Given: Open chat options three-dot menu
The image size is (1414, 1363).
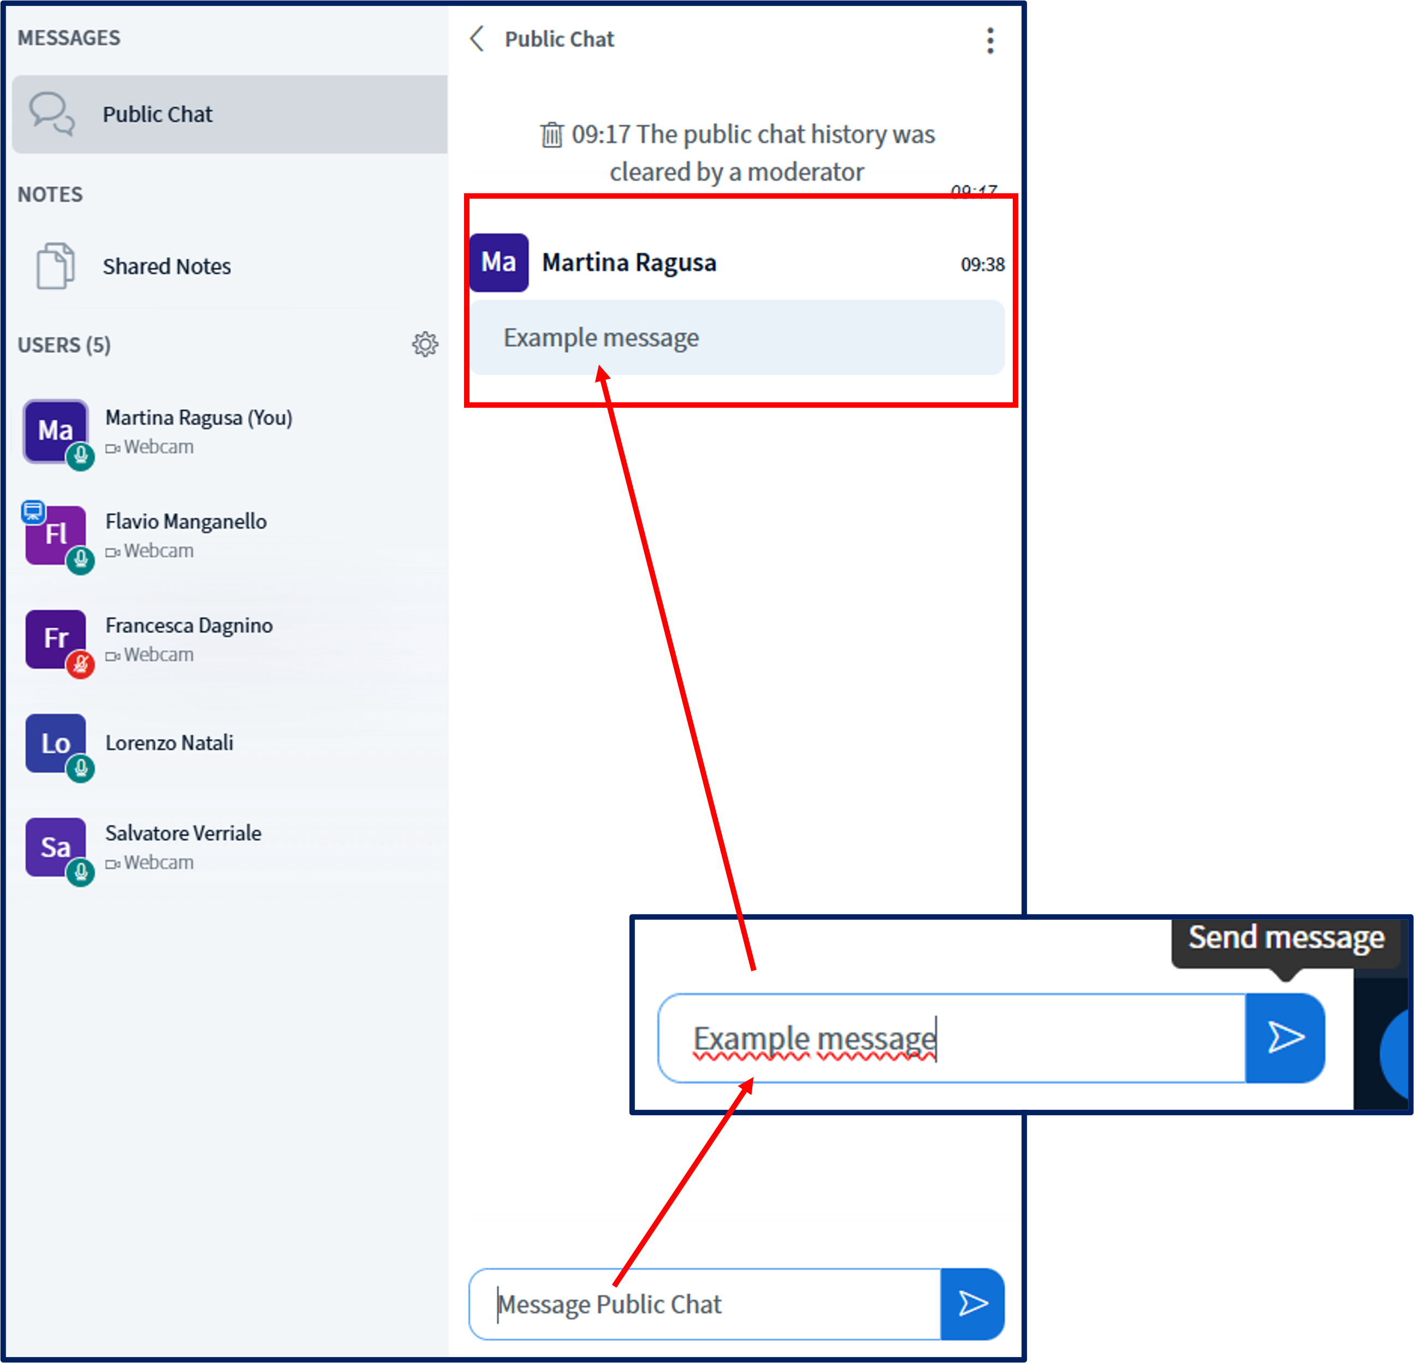Looking at the screenshot, I should 990,40.
